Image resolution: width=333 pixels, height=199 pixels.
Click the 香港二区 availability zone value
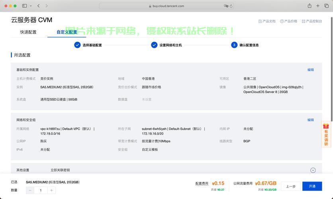point(250,79)
